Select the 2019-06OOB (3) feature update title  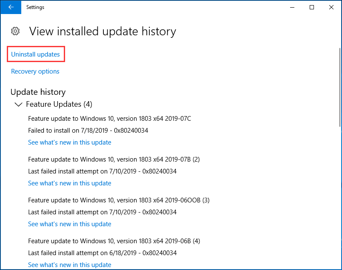[119, 200]
